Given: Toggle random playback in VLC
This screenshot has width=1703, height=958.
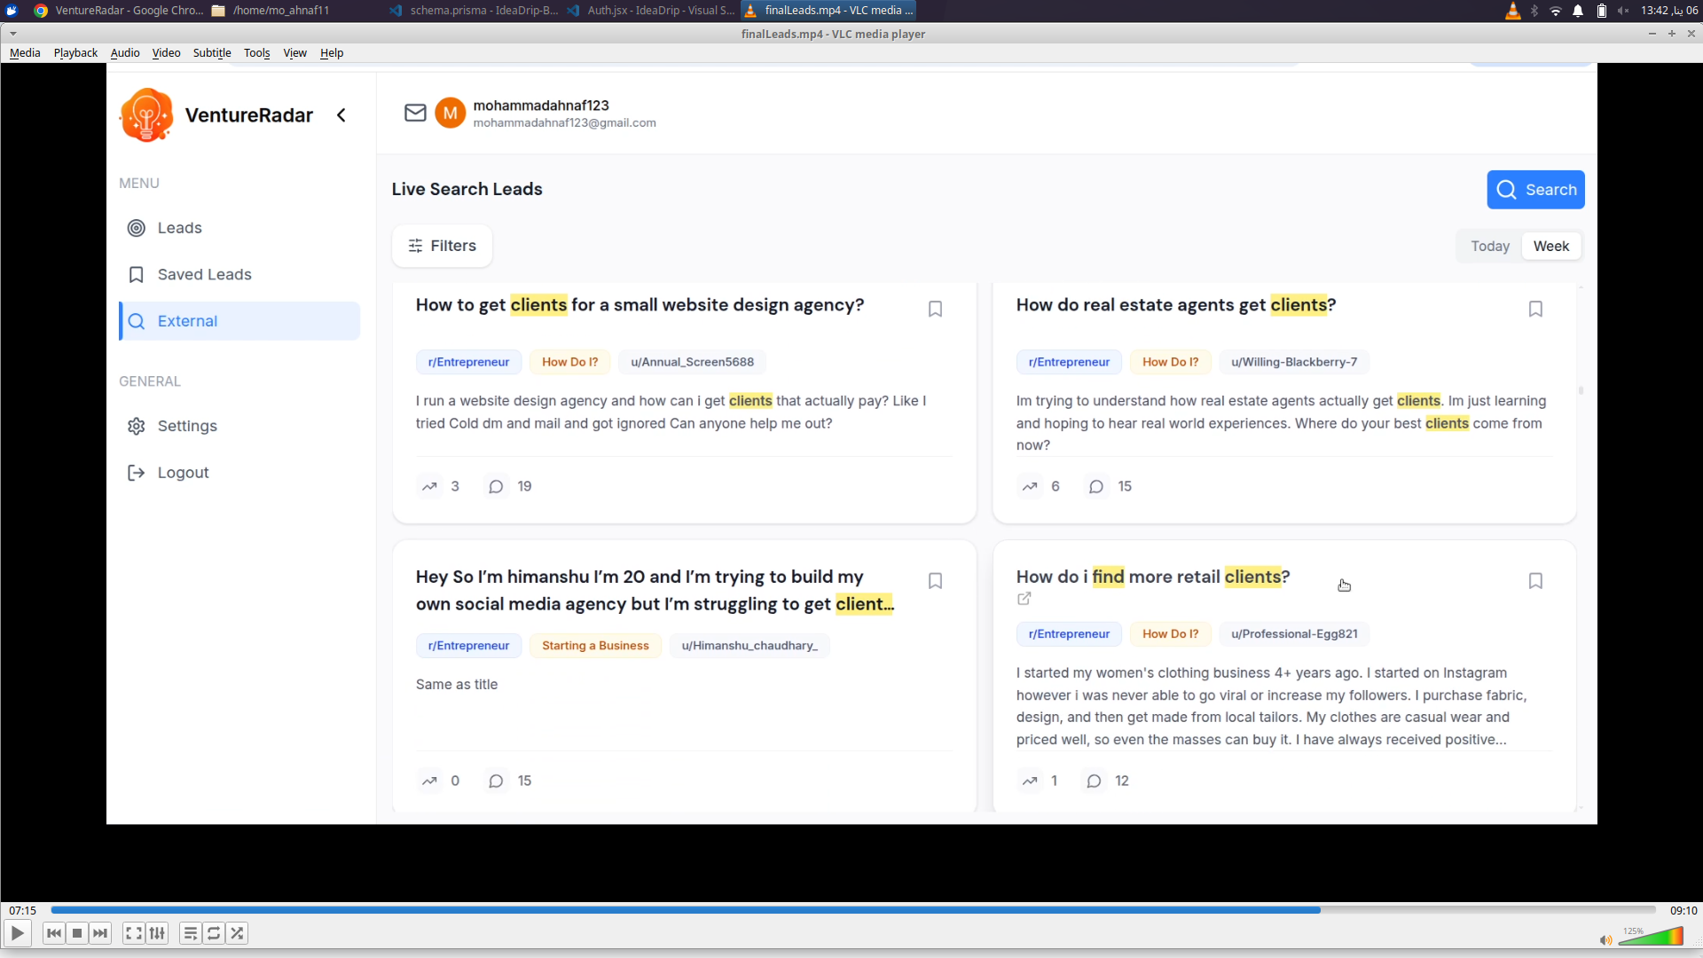Looking at the screenshot, I should (x=237, y=933).
